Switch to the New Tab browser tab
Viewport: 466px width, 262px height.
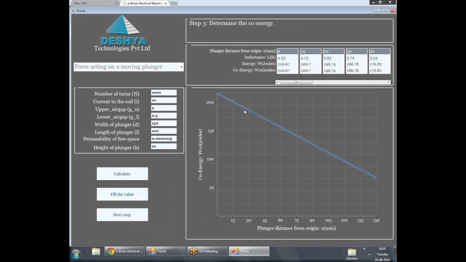pyautogui.click(x=94, y=3)
